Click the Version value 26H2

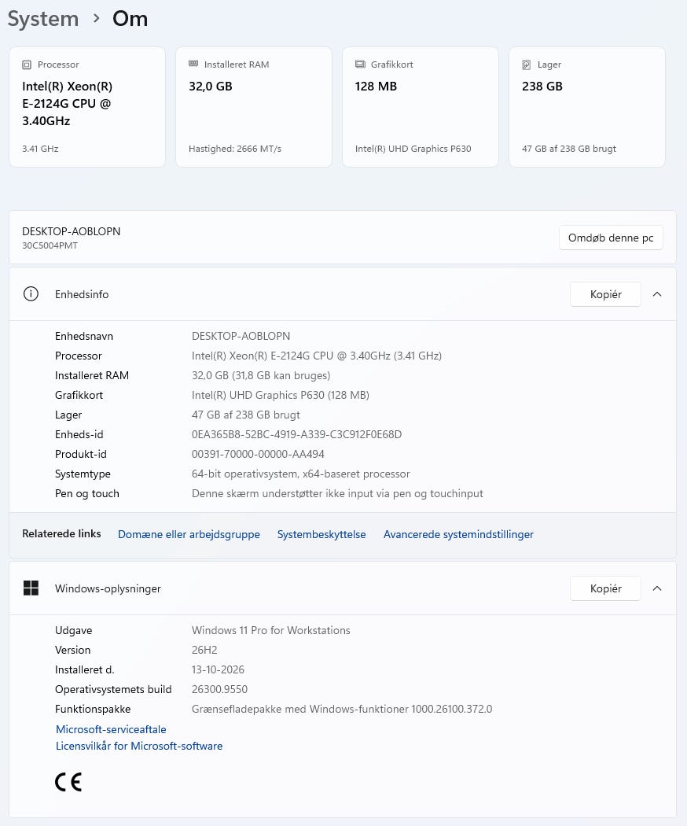pyautogui.click(x=205, y=650)
